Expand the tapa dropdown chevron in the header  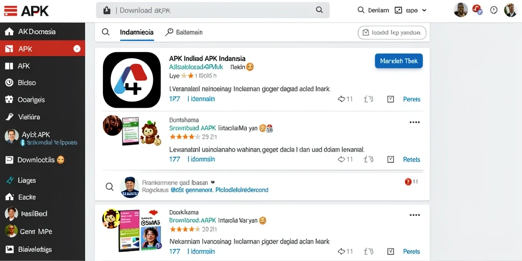tap(424, 10)
